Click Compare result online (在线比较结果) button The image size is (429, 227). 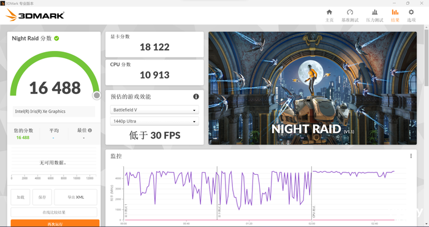tap(54, 212)
